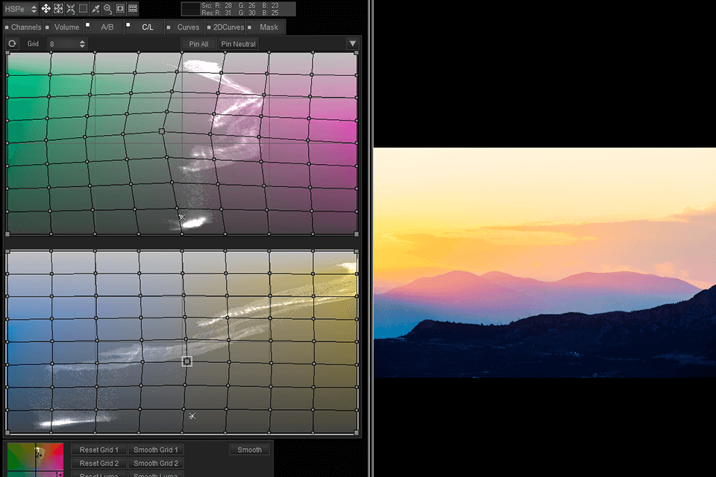This screenshot has width=716, height=477.
Task: Toggle the 2DCurves tab enable indicator
Action: [x=209, y=28]
